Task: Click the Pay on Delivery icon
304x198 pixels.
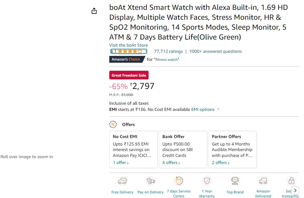Action: click(x=150, y=181)
